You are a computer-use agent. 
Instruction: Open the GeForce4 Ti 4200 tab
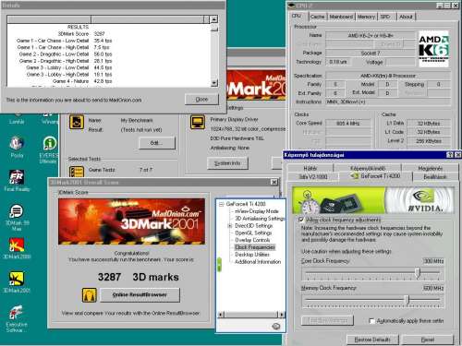click(x=375, y=176)
